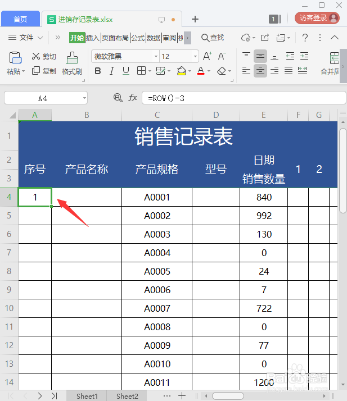Click the cloud sync icon
The image size is (347, 401).
click(246, 38)
